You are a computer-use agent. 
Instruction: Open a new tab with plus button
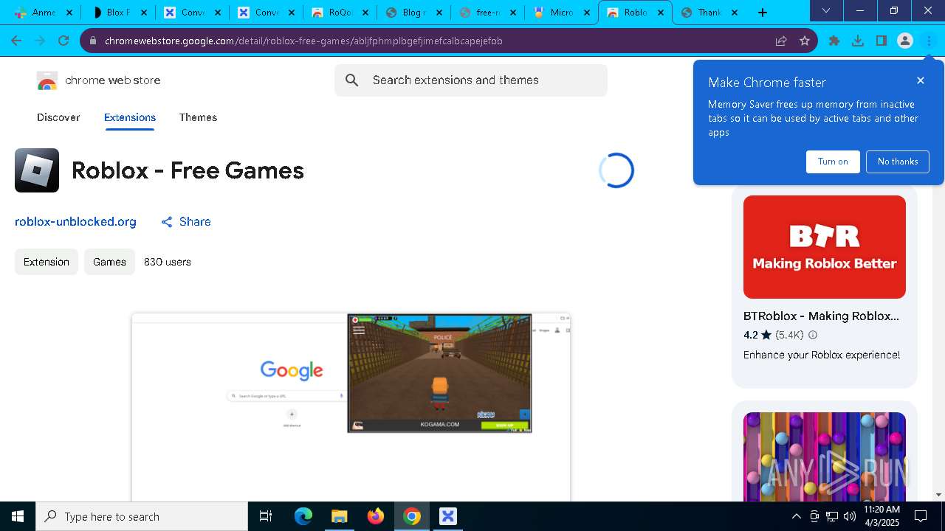click(x=763, y=13)
